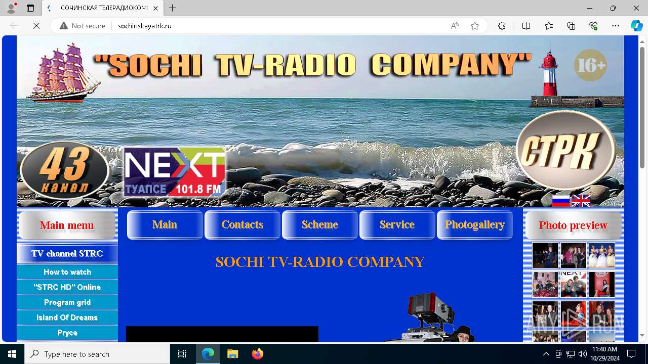Open the 43 канал channel logo
648x364 pixels.
[65, 170]
